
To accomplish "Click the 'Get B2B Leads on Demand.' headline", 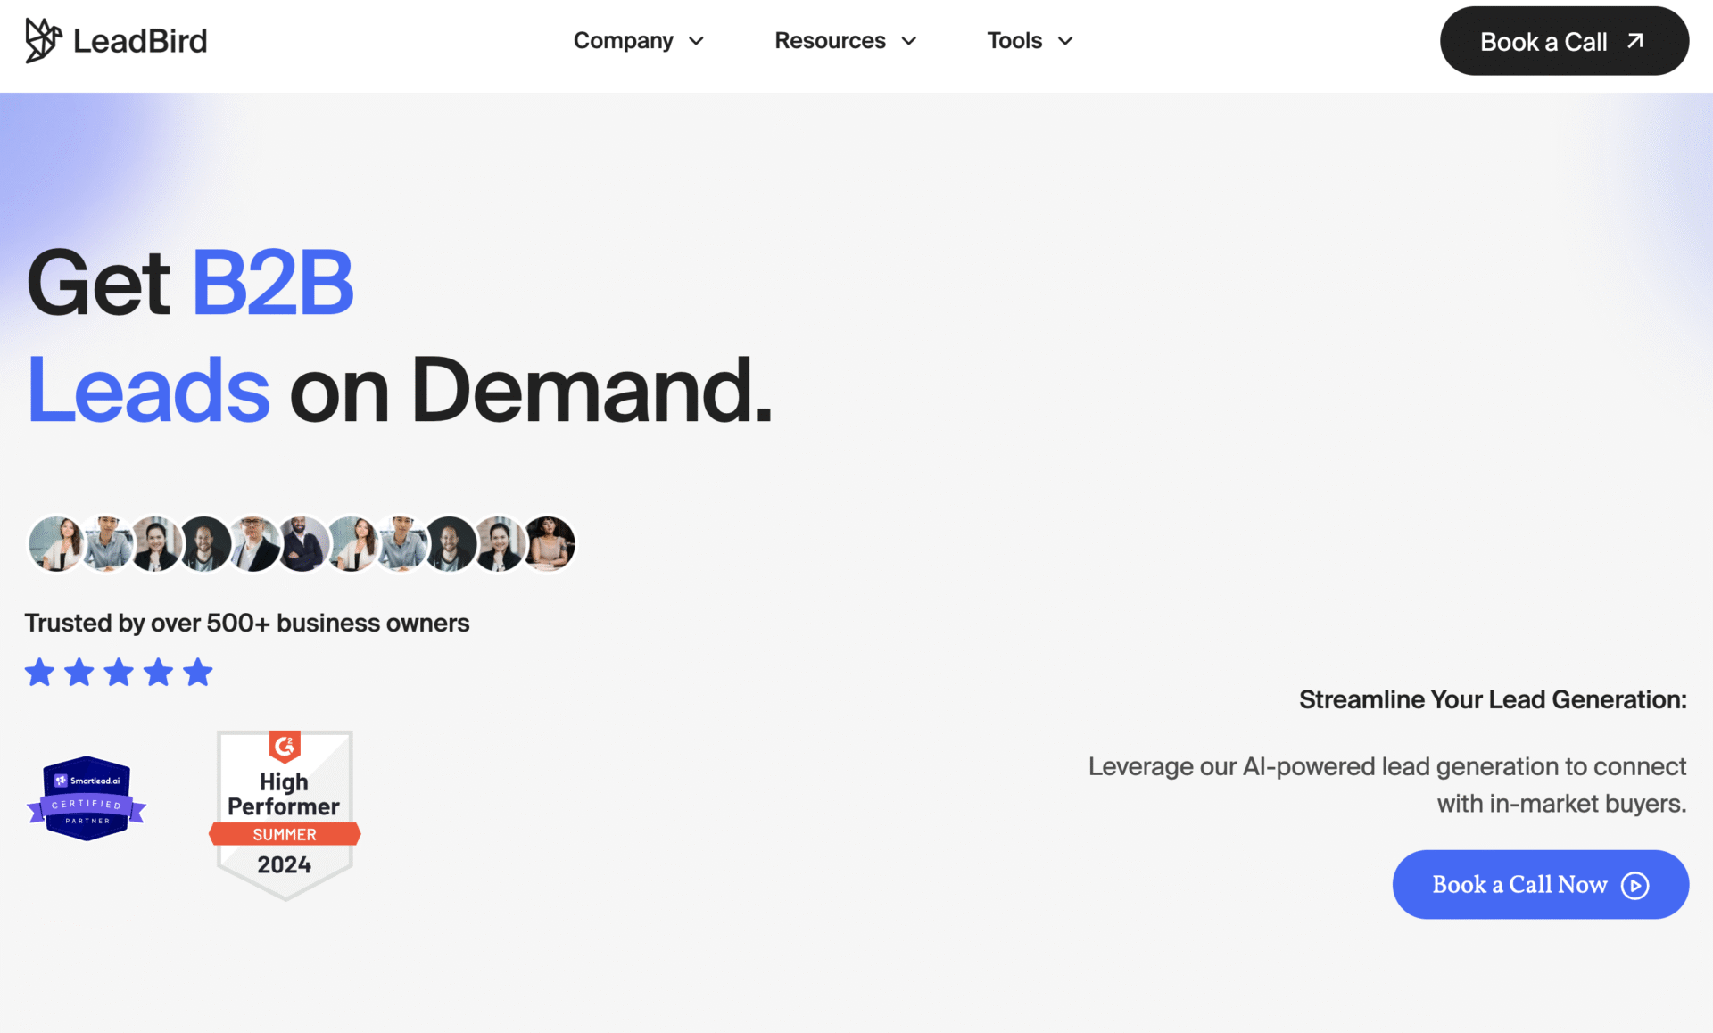I will (x=400, y=336).
